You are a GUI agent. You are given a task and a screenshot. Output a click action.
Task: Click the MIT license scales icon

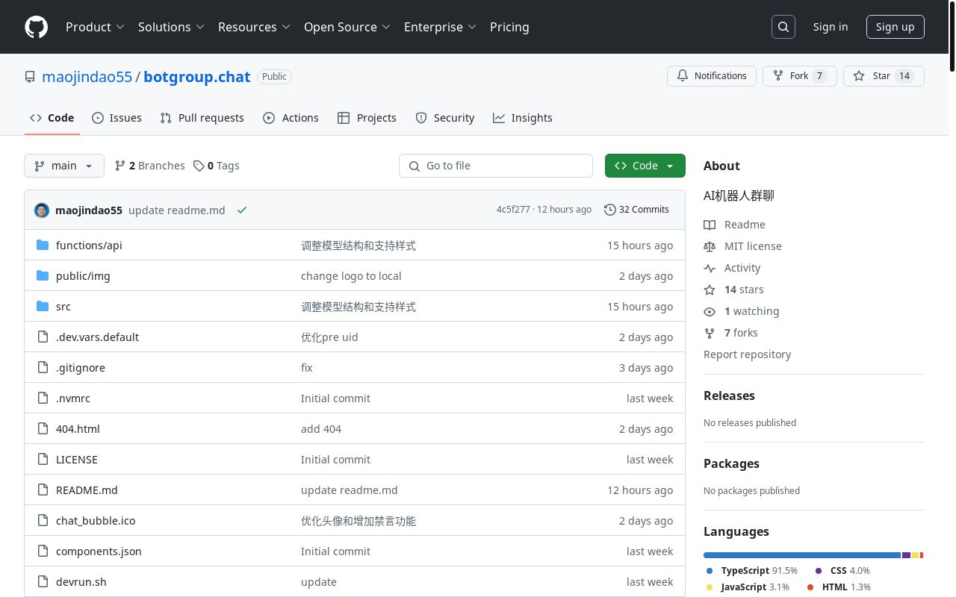pyautogui.click(x=710, y=246)
